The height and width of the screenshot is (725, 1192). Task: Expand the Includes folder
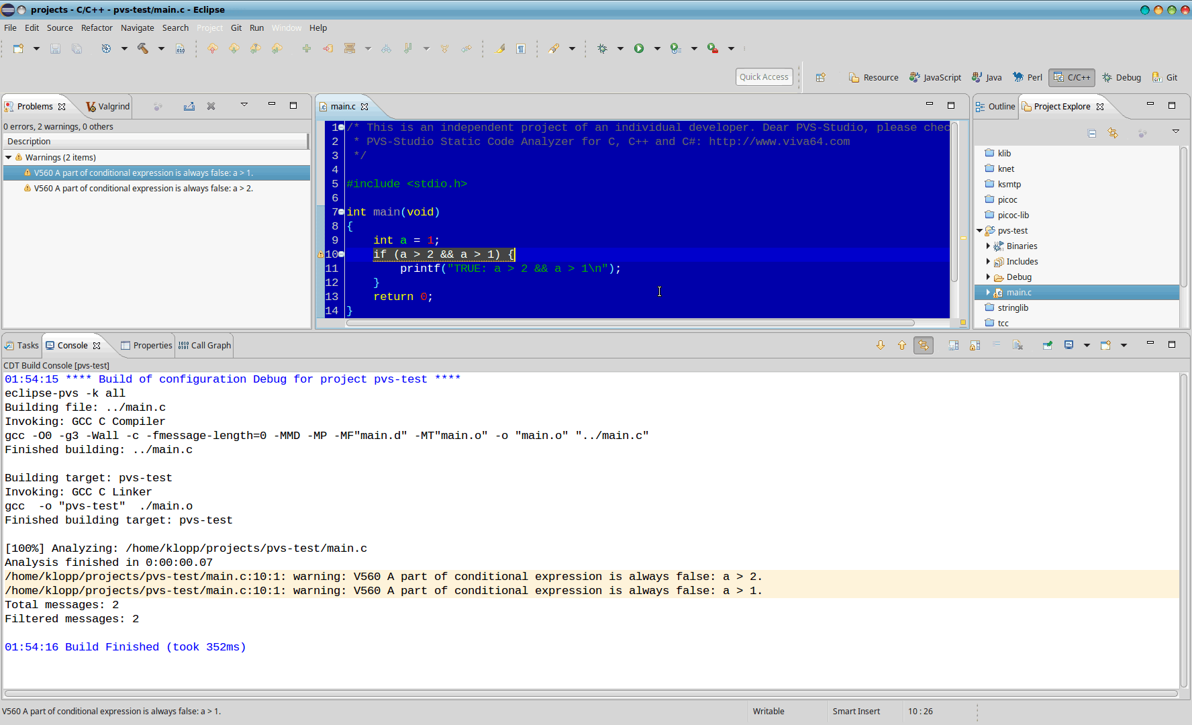pos(988,261)
